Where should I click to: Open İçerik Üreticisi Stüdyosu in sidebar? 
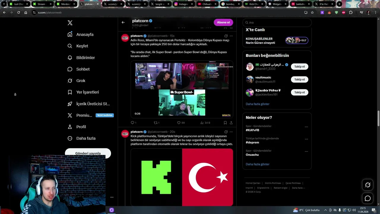(88, 104)
